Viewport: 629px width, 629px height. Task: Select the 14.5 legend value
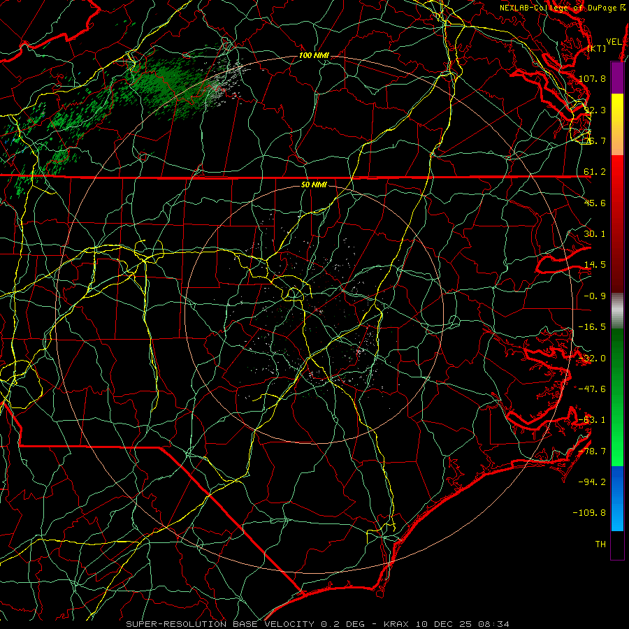pyautogui.click(x=595, y=265)
